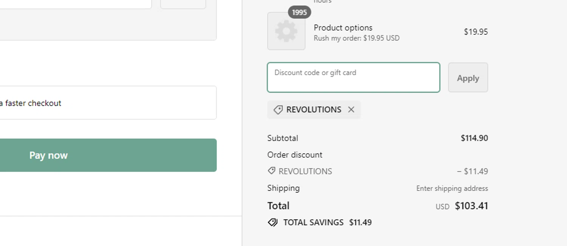The image size is (567, 246).
Task: Click the minus $11.49 discount amount
Action: 472,171
